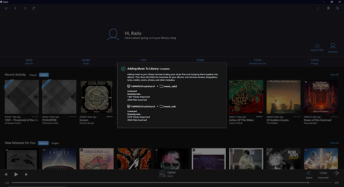Switch Recent Activity to Played
This screenshot has width=344, height=187.
coord(33,75)
